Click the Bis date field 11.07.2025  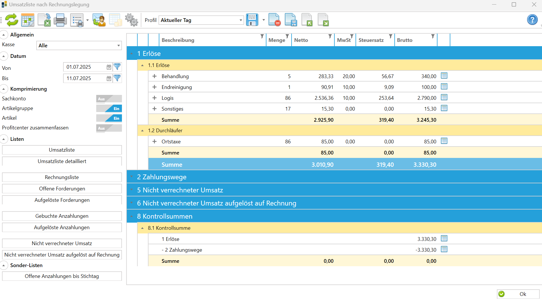click(x=85, y=78)
